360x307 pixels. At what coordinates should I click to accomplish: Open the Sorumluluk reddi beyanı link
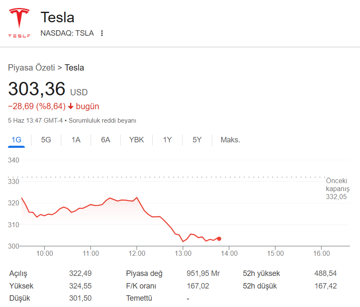(x=102, y=121)
